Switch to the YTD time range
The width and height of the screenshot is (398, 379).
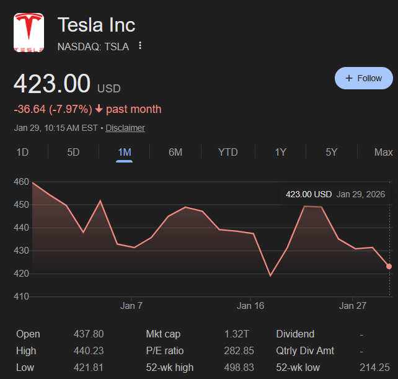pyautogui.click(x=228, y=152)
